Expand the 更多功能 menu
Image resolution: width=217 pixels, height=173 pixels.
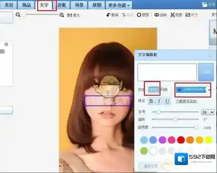tap(119, 5)
